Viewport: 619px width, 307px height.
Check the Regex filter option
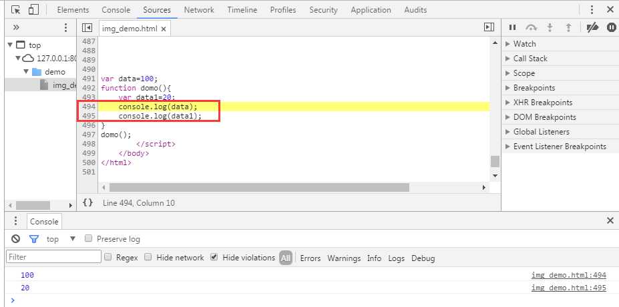[108, 257]
